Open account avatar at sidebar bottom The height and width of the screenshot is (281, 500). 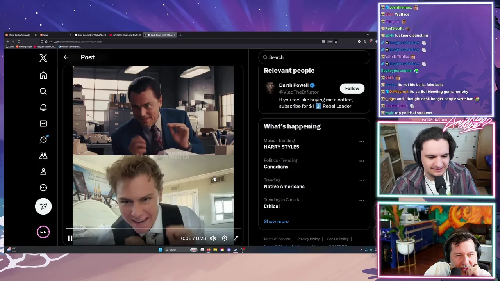[43, 232]
